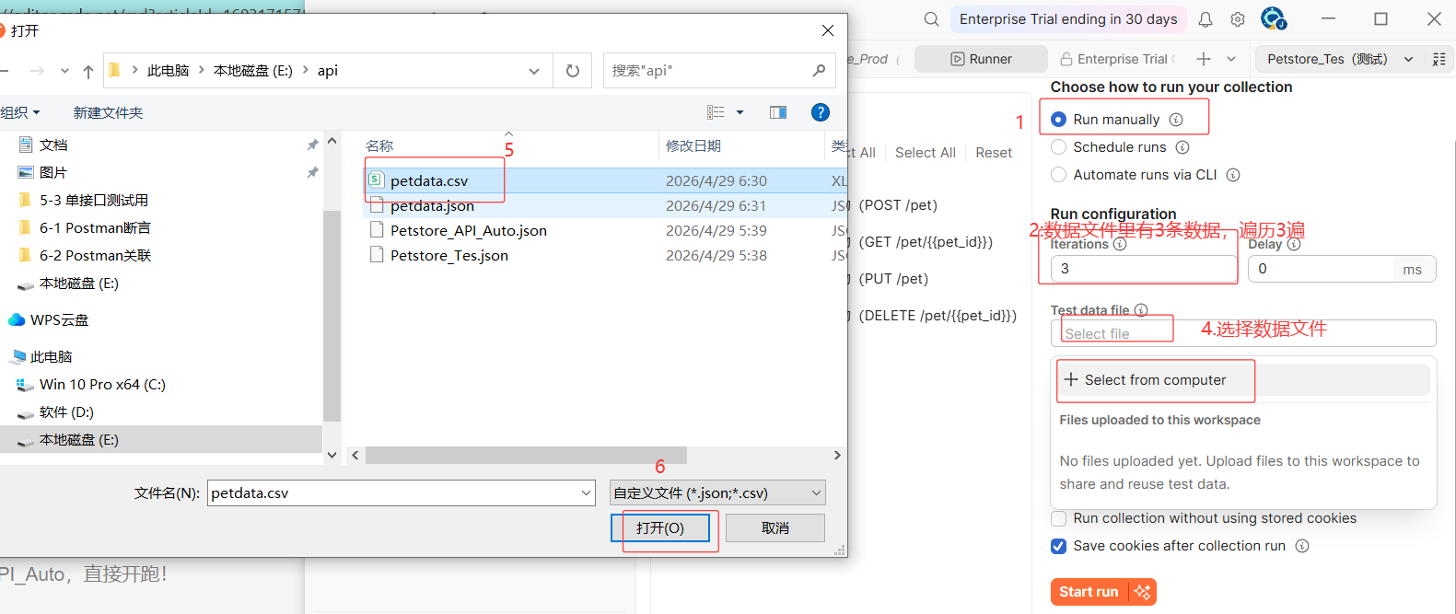Sort files by 修改日期 column header

click(x=693, y=145)
